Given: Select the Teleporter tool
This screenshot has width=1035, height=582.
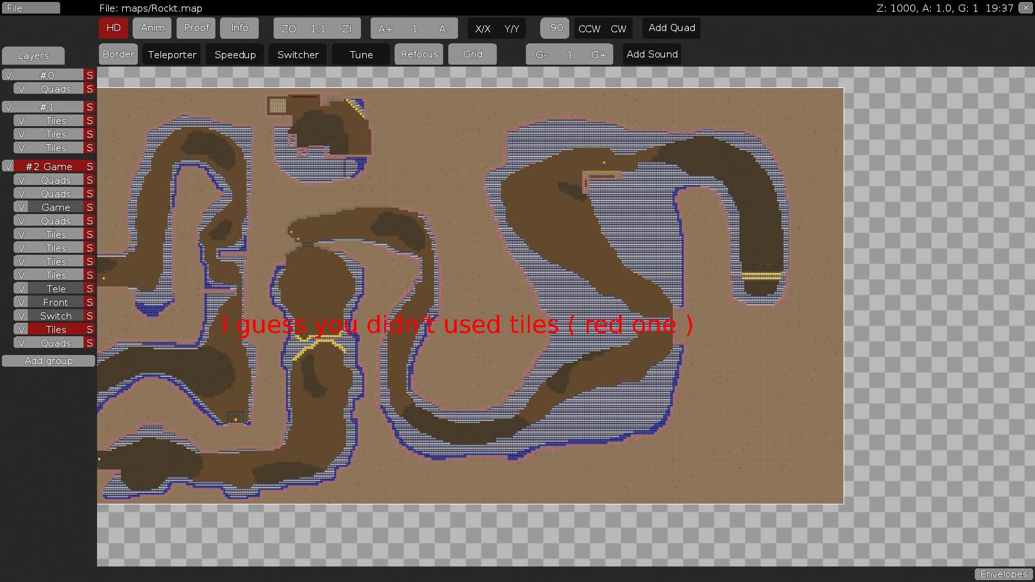Looking at the screenshot, I should pos(171,54).
